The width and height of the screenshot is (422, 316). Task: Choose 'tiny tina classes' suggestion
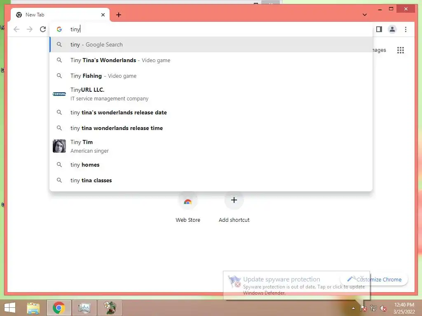[x=211, y=180]
